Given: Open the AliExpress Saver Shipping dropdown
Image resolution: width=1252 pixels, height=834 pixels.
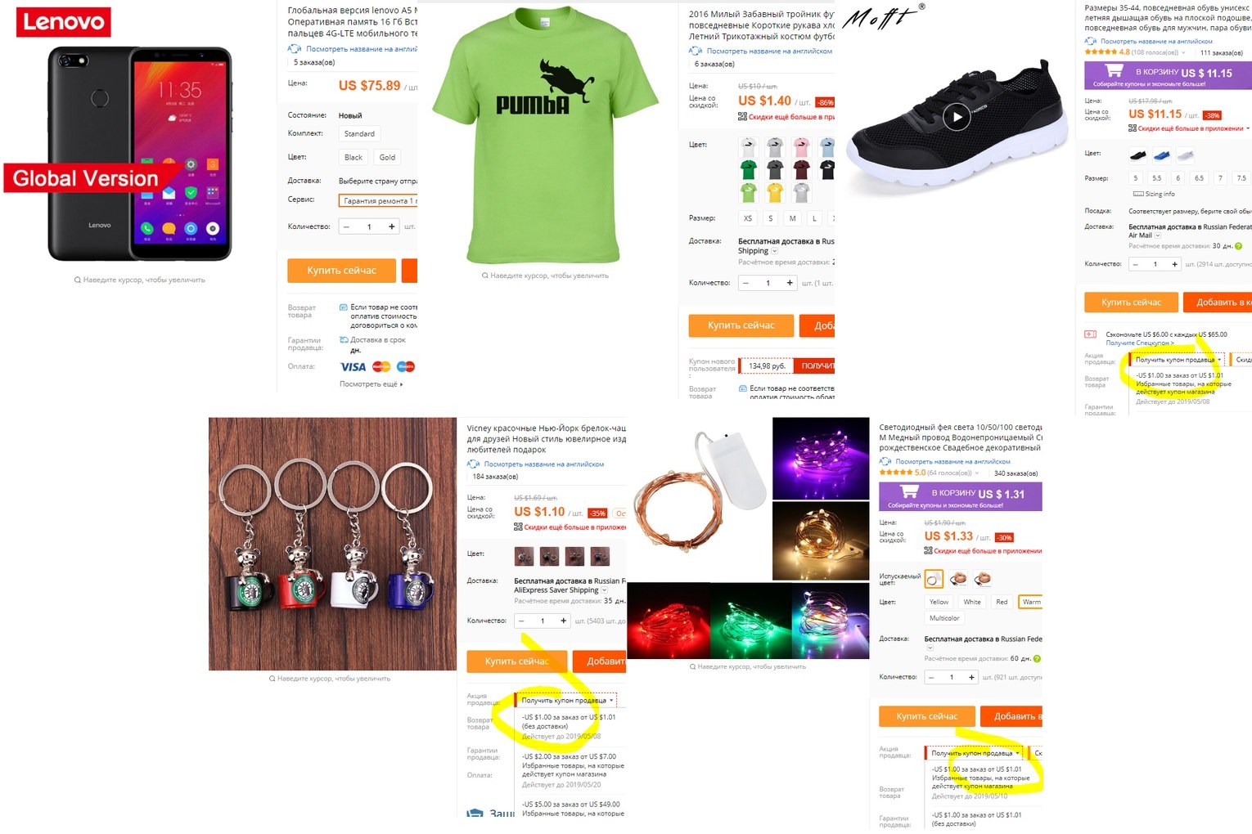Looking at the screenshot, I should click(605, 590).
